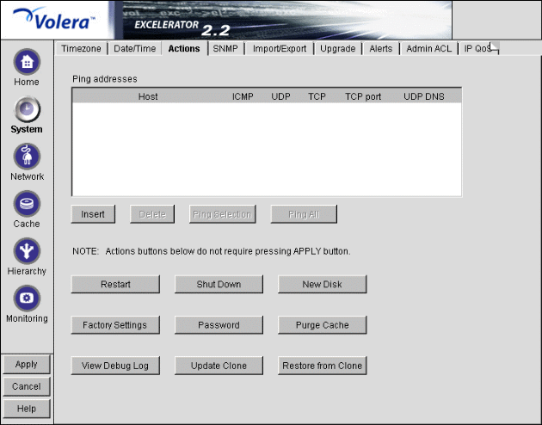This screenshot has width=542, height=425.
Task: Click the TCP column header
Action: pyautogui.click(x=317, y=96)
